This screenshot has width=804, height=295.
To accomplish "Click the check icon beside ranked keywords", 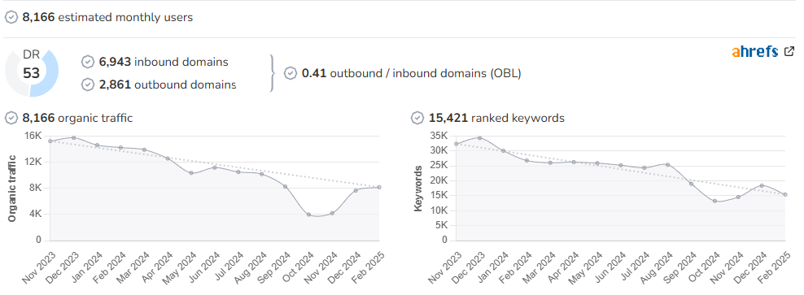I will (417, 119).
